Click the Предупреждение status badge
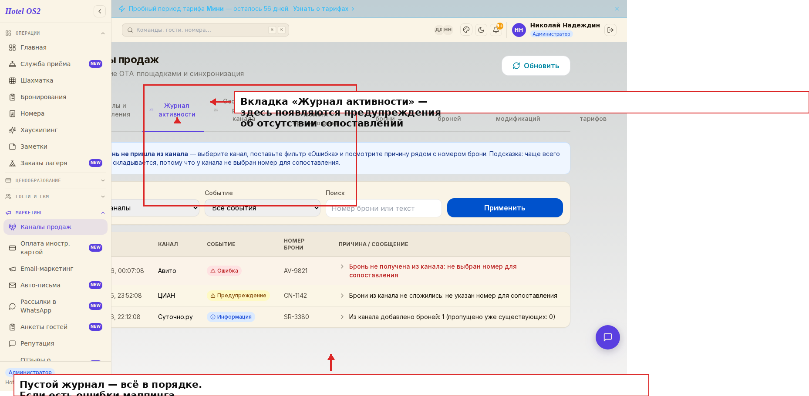The height and width of the screenshot is (396, 809). tap(238, 296)
